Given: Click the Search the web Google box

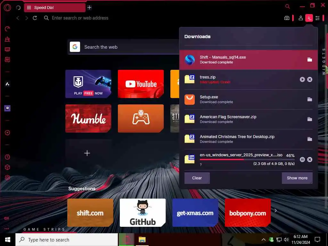Looking at the screenshot, I should [x=123, y=47].
